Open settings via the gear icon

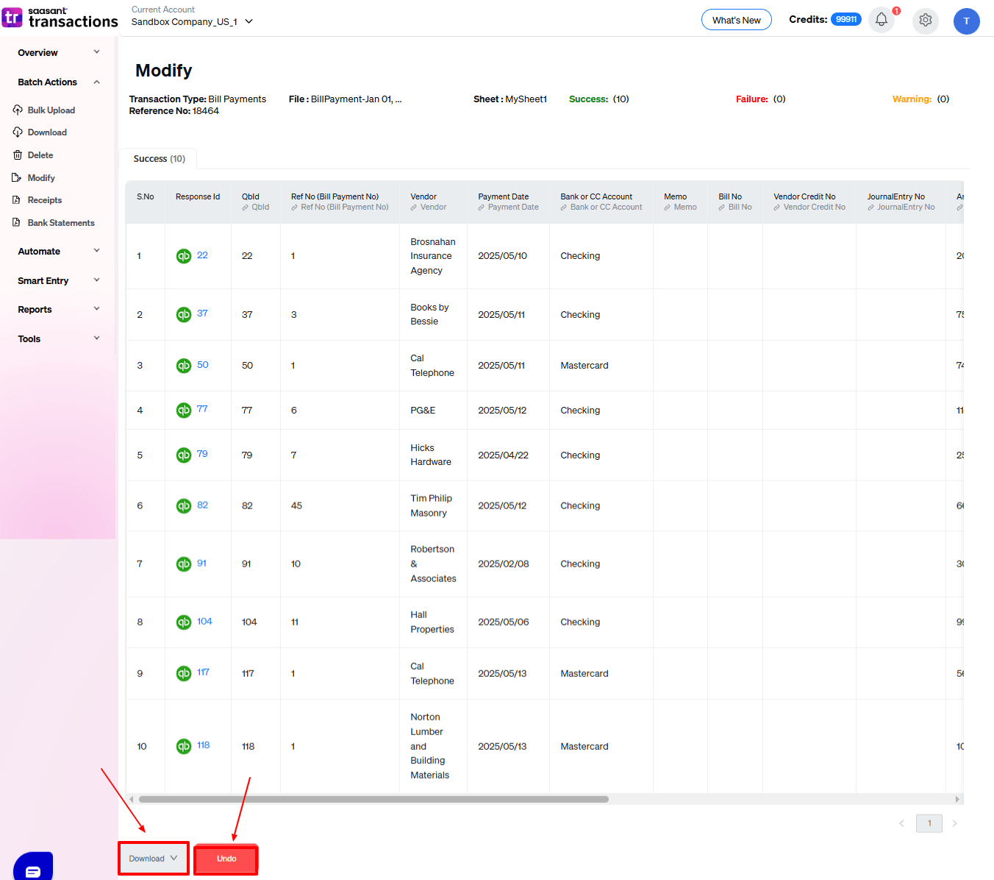pos(925,21)
